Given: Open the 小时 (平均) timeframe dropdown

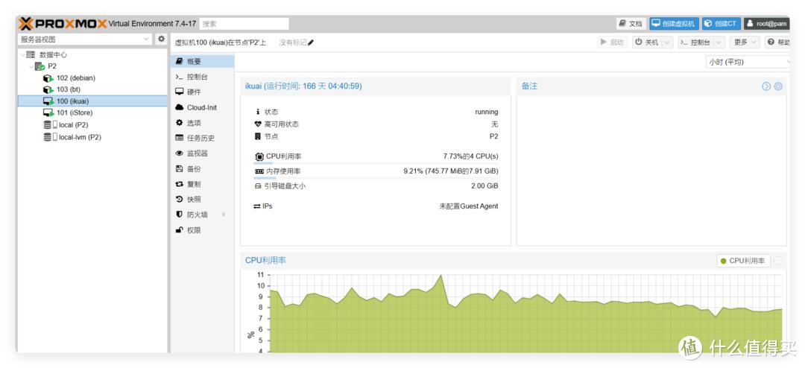Looking at the screenshot, I should coord(748,62).
